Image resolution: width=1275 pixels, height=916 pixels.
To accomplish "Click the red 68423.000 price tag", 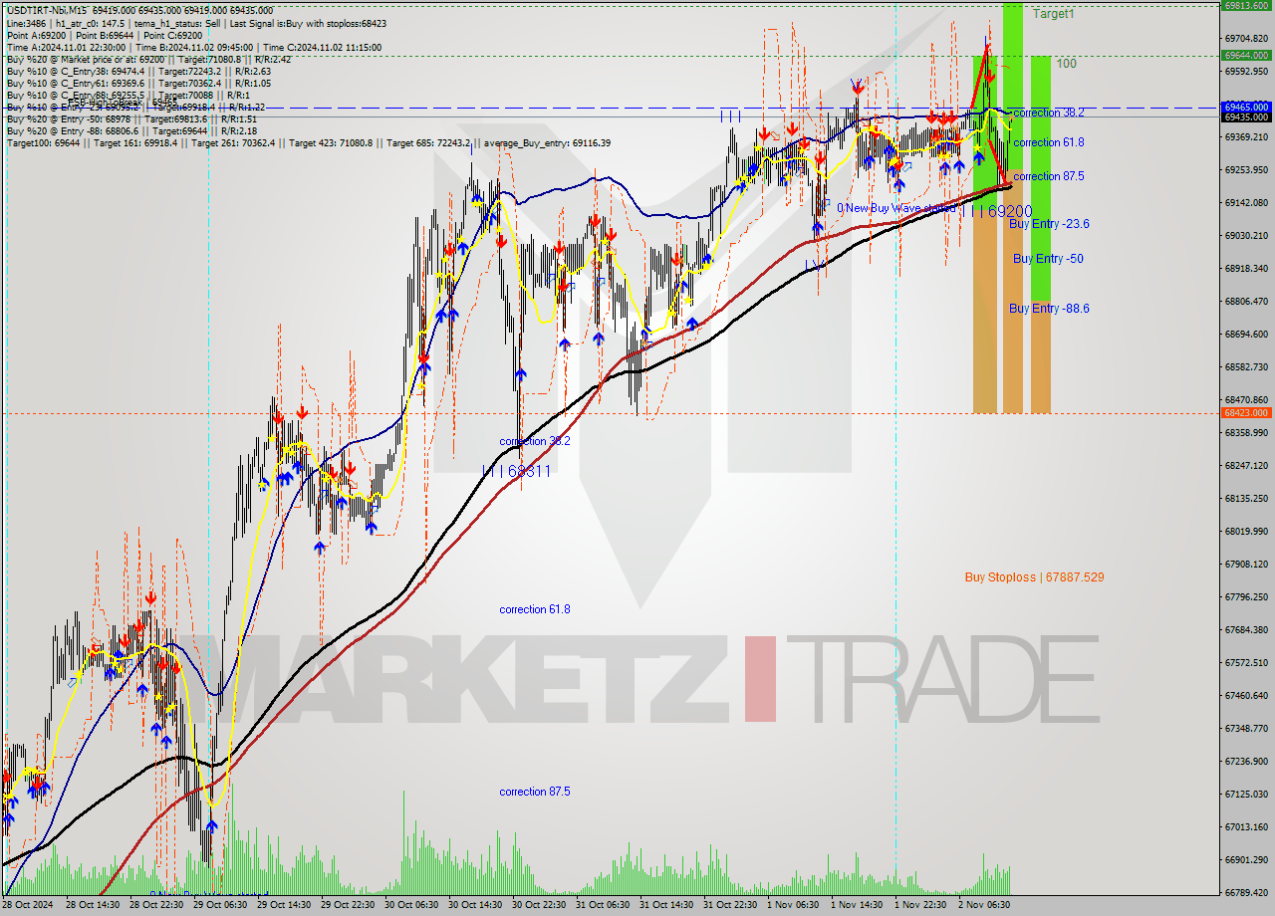I will point(1246,412).
